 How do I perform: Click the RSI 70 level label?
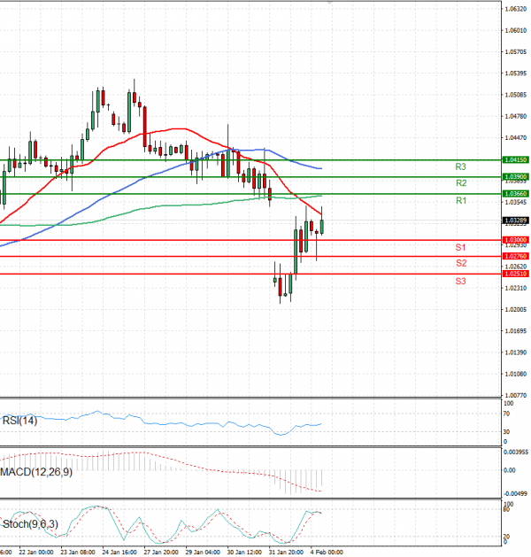[506, 414]
